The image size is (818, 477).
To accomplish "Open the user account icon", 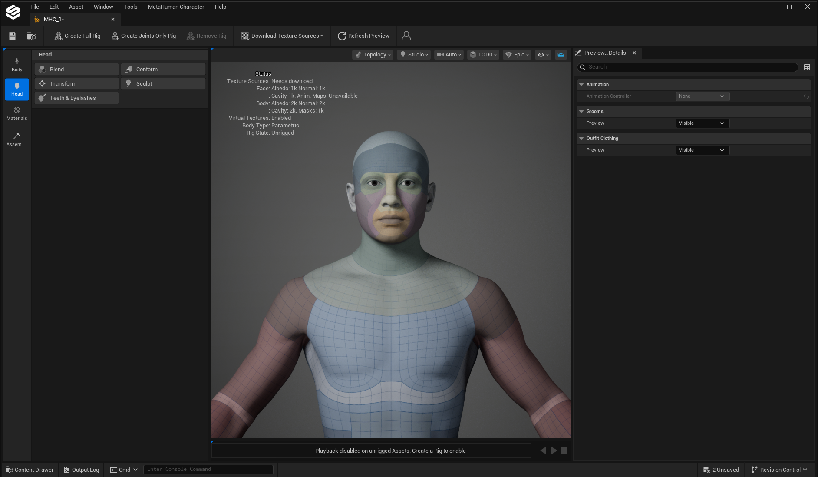I will coord(406,36).
